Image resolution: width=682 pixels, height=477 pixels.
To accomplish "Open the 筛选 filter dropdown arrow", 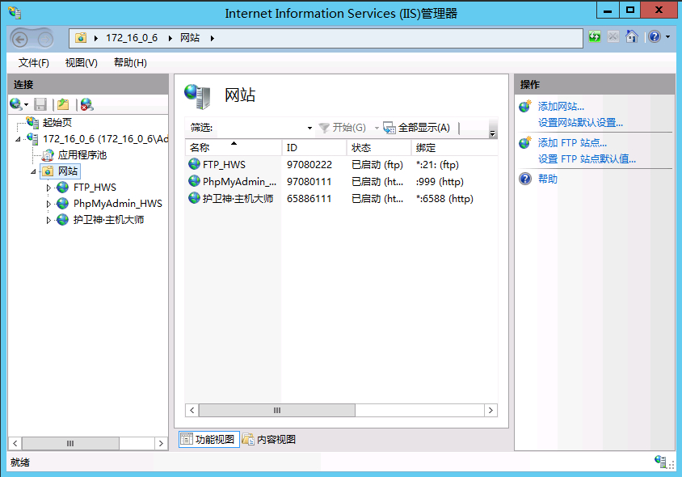I will [309, 128].
